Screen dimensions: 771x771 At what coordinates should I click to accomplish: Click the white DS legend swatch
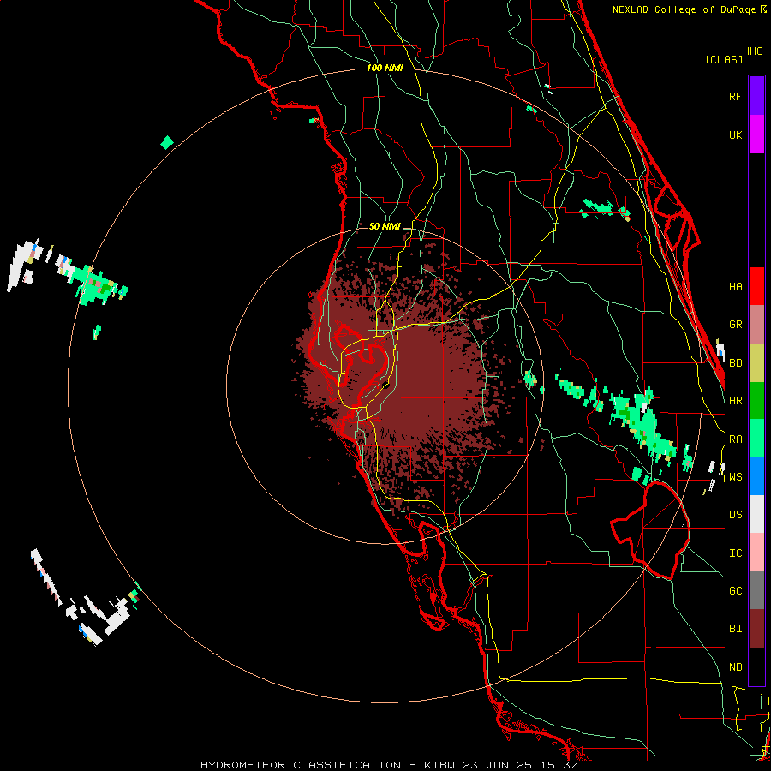point(756,514)
